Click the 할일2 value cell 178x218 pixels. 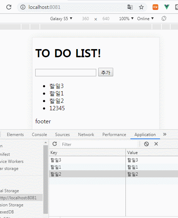[x=152, y=174]
